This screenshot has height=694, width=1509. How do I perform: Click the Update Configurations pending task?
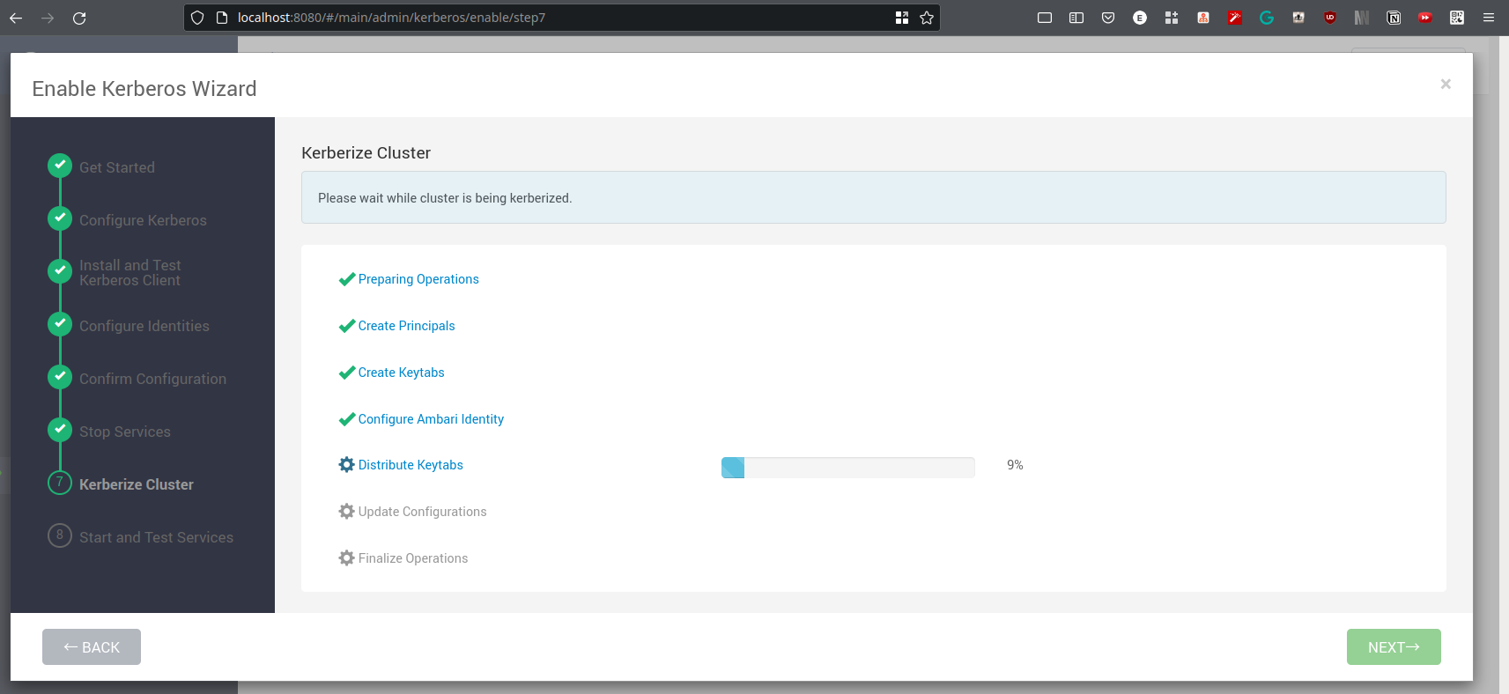(422, 512)
